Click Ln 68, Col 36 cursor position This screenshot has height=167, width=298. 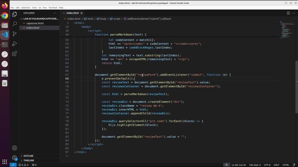point(238,165)
